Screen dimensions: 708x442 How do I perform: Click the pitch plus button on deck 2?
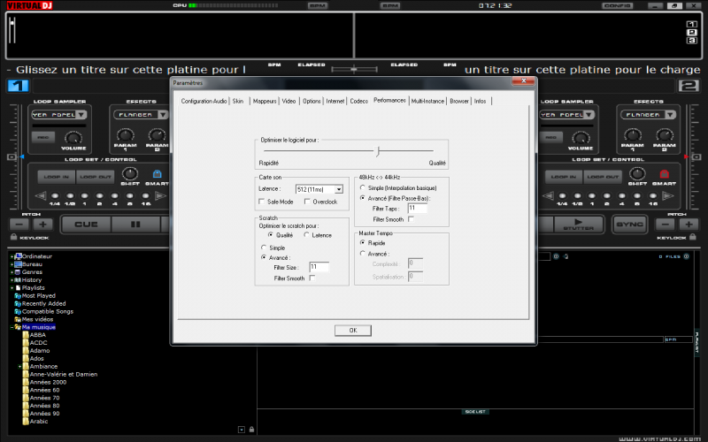689,225
